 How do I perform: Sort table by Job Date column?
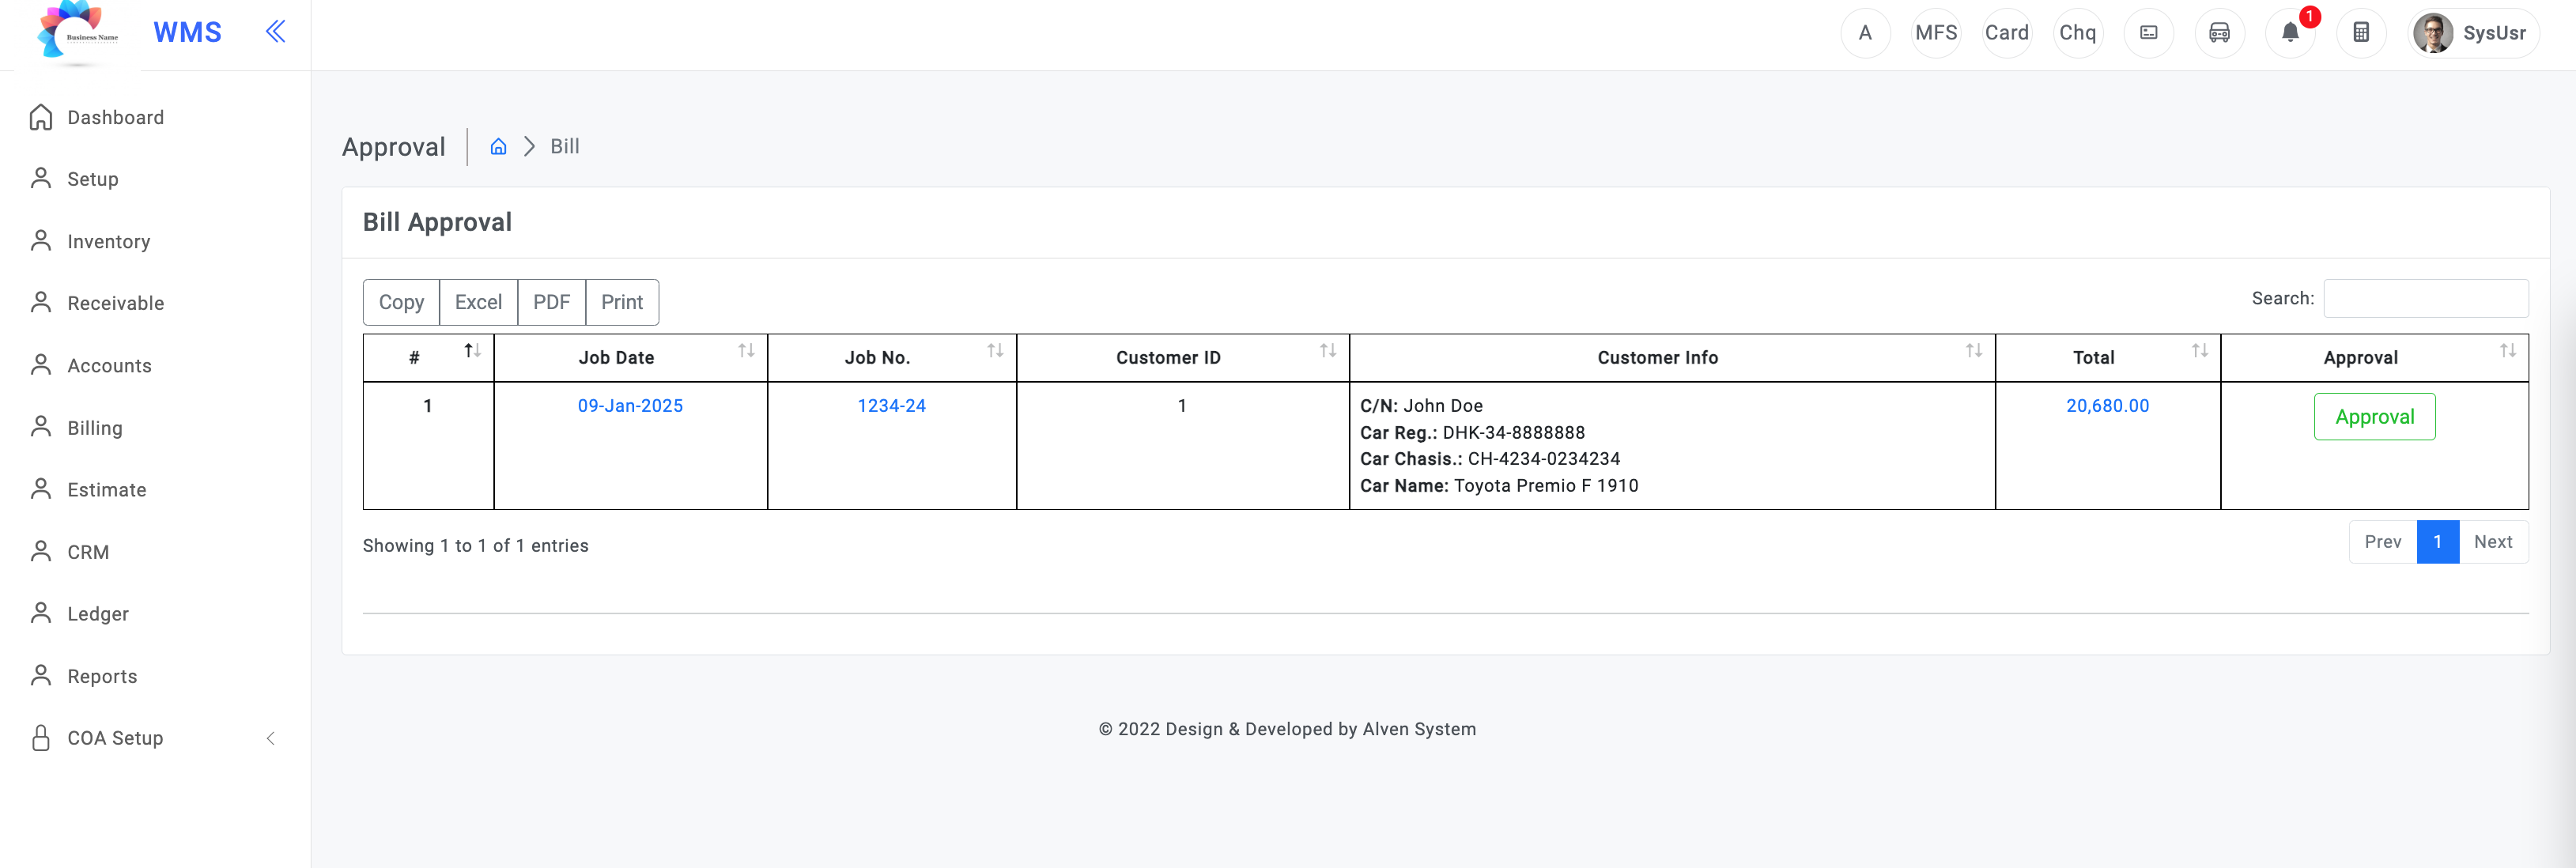click(631, 358)
